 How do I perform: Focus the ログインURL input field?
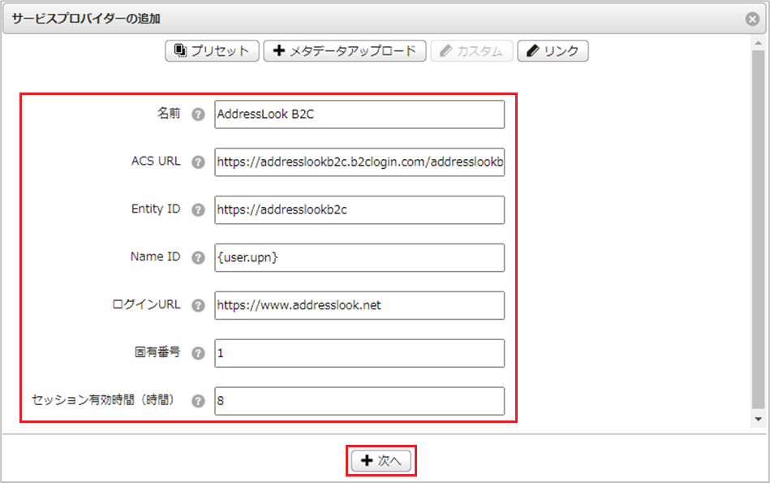click(359, 305)
